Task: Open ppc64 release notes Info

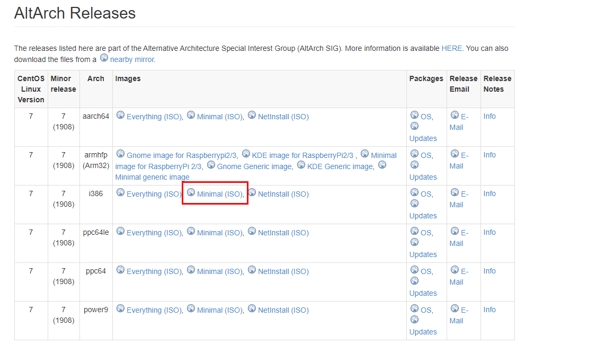Action: (x=490, y=271)
